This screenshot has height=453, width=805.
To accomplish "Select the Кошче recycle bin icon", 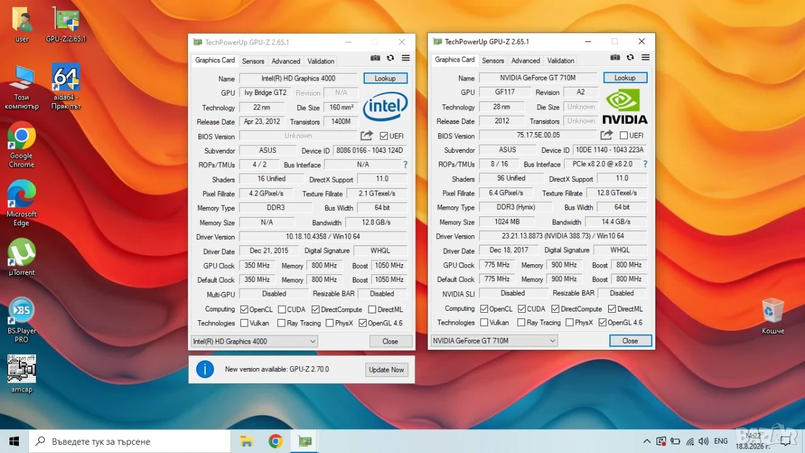I will (x=773, y=316).
